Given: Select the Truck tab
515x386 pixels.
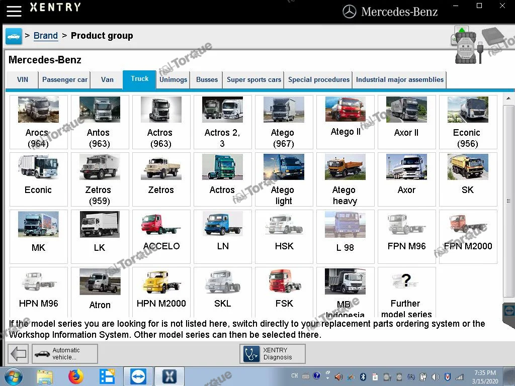Looking at the screenshot, I should tap(139, 79).
